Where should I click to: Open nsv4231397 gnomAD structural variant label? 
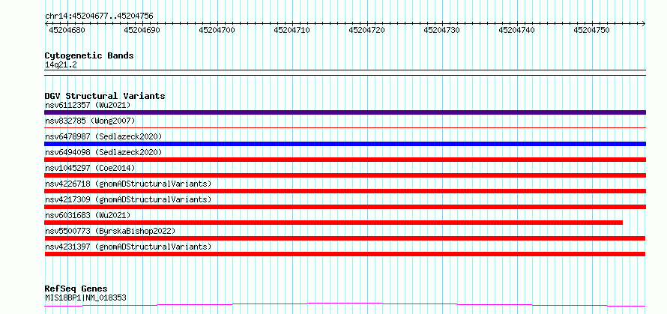[x=128, y=247]
